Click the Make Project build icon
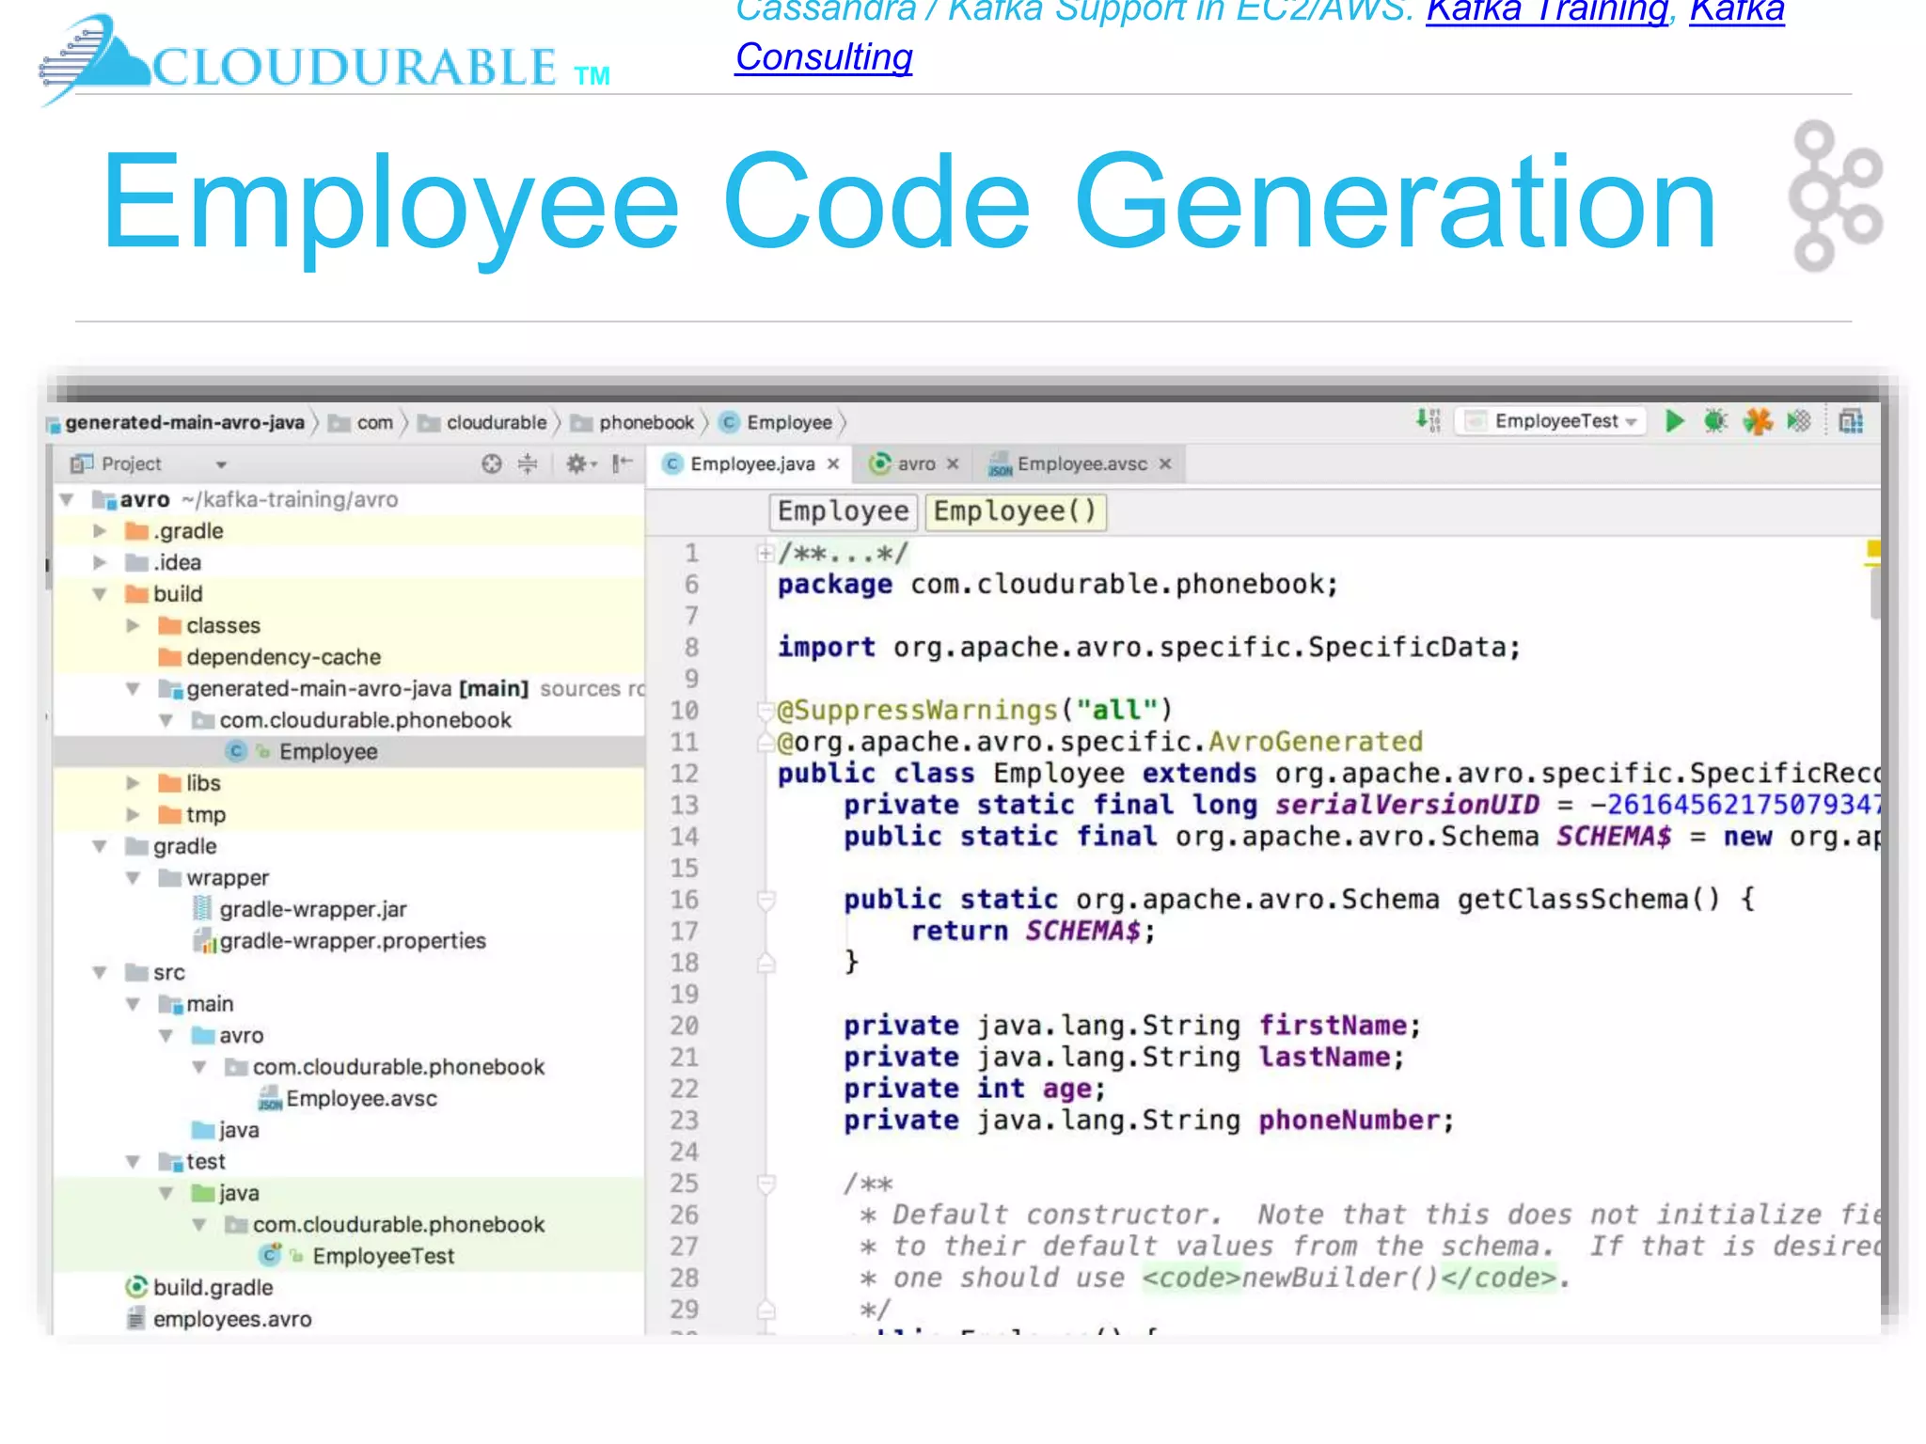 (1428, 421)
